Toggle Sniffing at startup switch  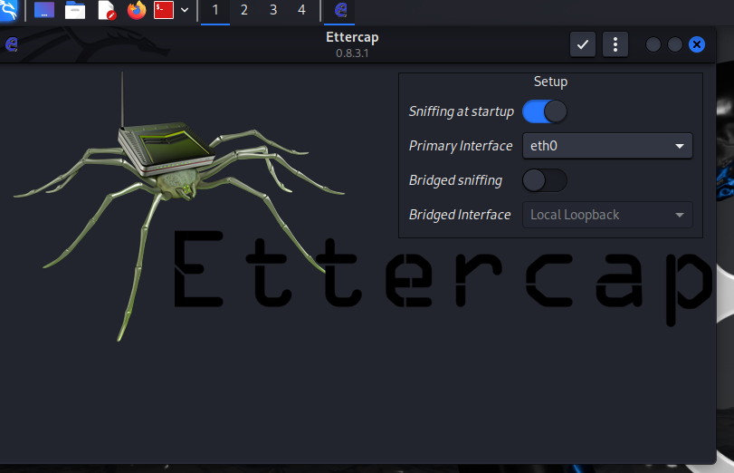(x=545, y=111)
